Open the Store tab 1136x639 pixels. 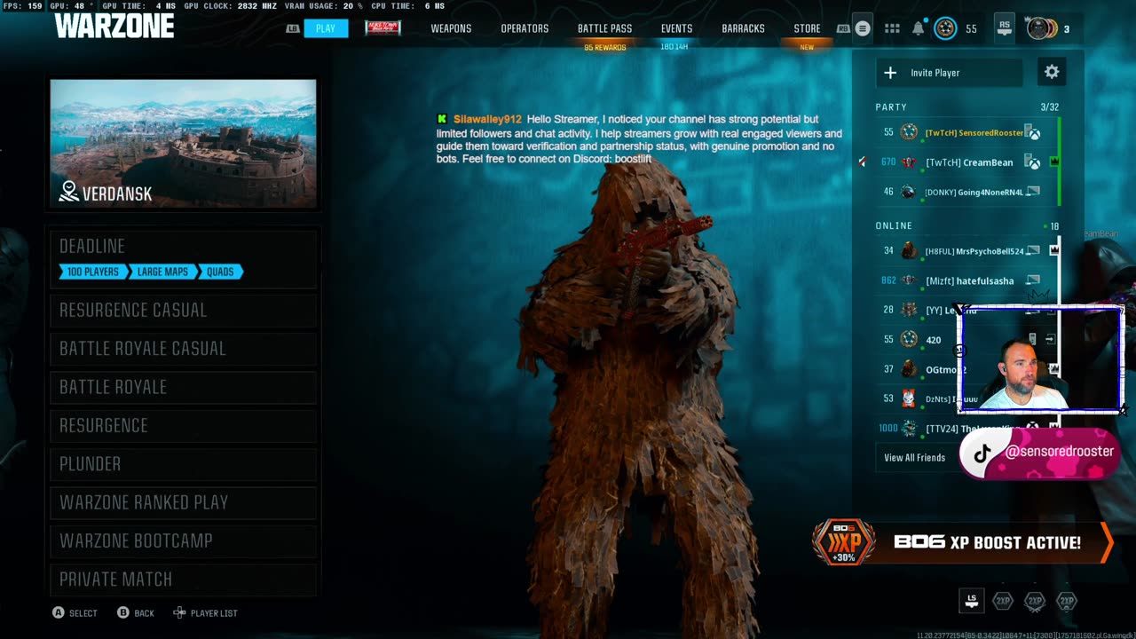click(x=807, y=28)
